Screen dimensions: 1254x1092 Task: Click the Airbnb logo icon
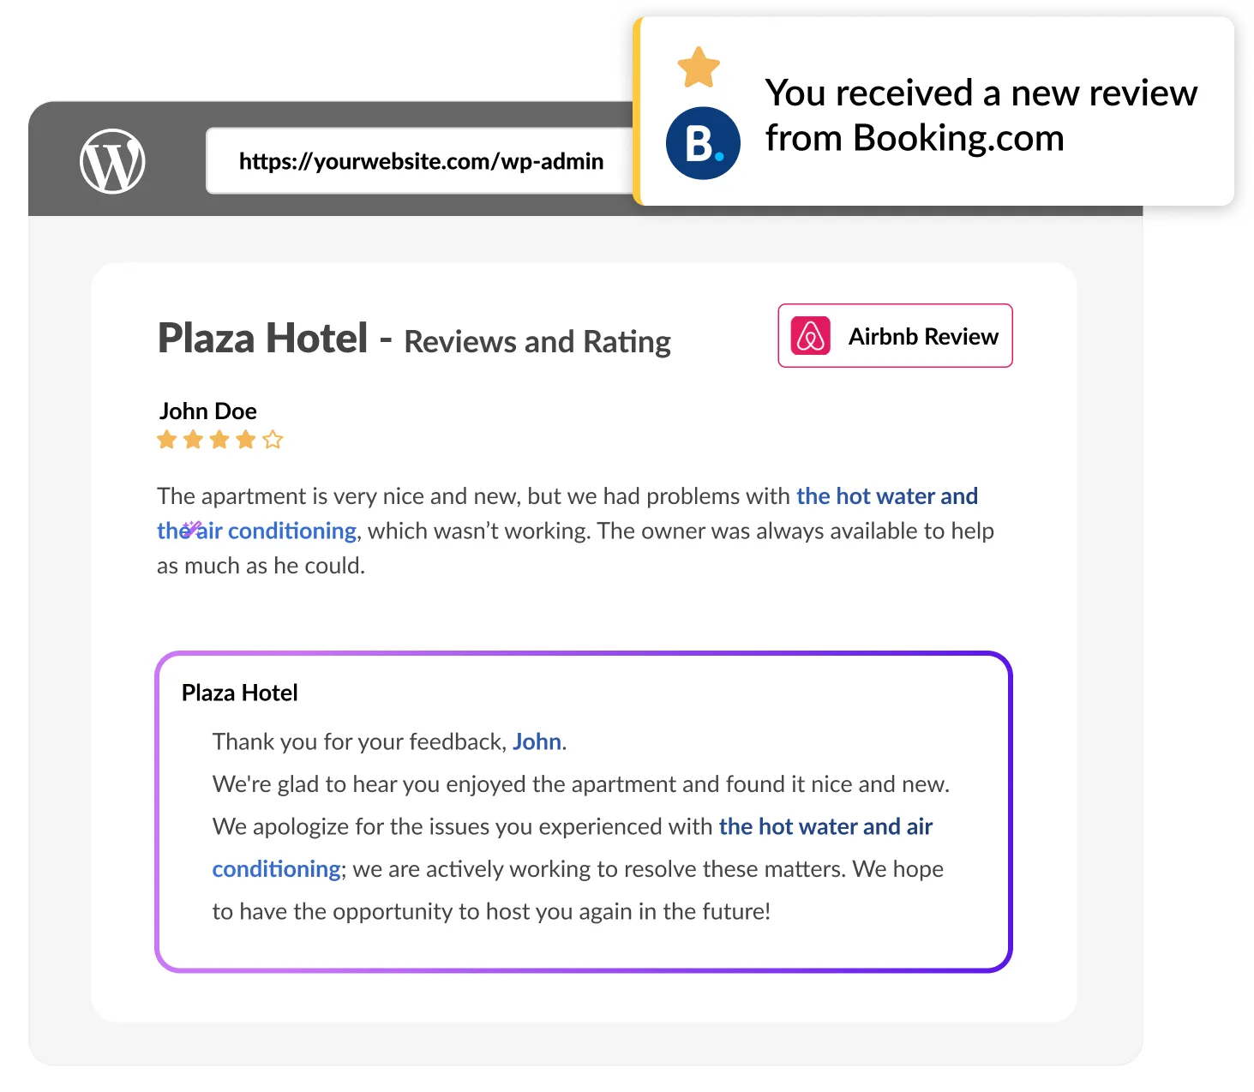[x=811, y=336]
